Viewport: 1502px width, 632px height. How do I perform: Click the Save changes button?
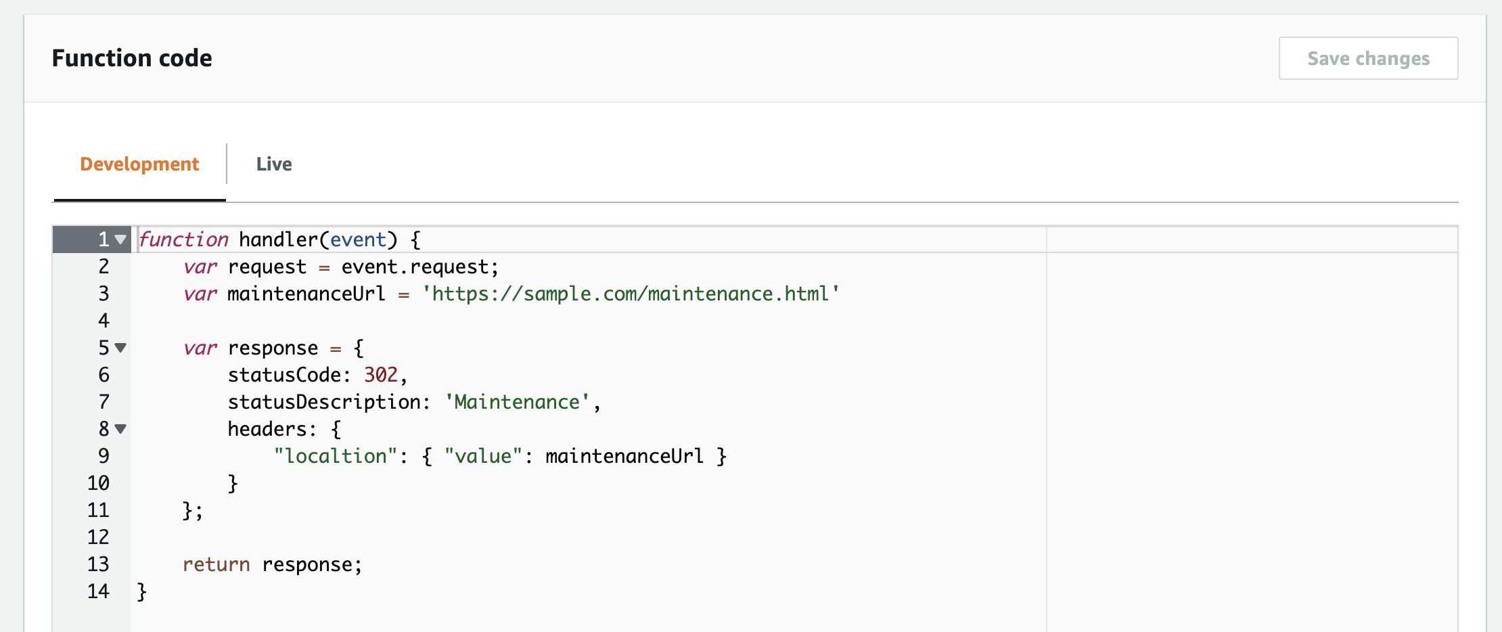click(1368, 58)
